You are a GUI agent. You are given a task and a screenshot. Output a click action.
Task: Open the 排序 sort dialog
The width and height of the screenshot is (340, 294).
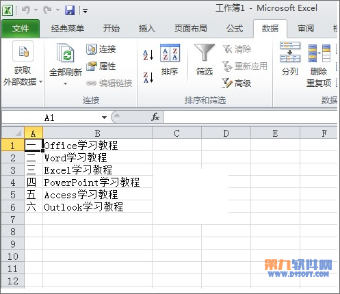(x=170, y=60)
